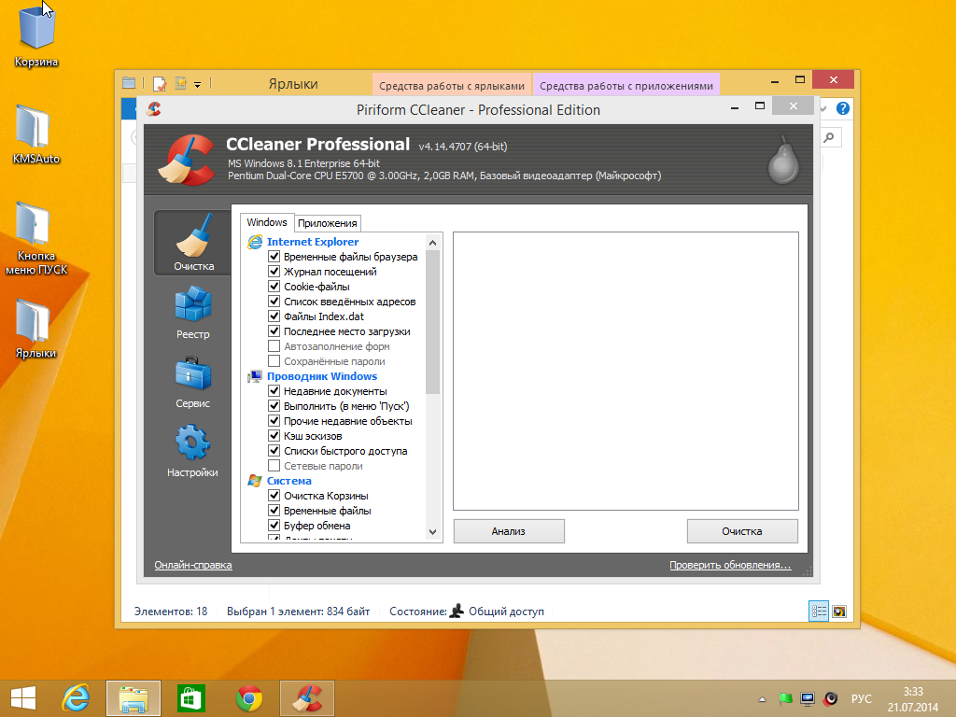The height and width of the screenshot is (717, 956).
Task: Switch Explorer to details view icon
Action: [x=818, y=612]
